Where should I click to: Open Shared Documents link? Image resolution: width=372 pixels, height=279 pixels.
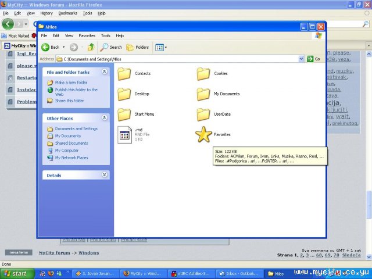point(71,143)
